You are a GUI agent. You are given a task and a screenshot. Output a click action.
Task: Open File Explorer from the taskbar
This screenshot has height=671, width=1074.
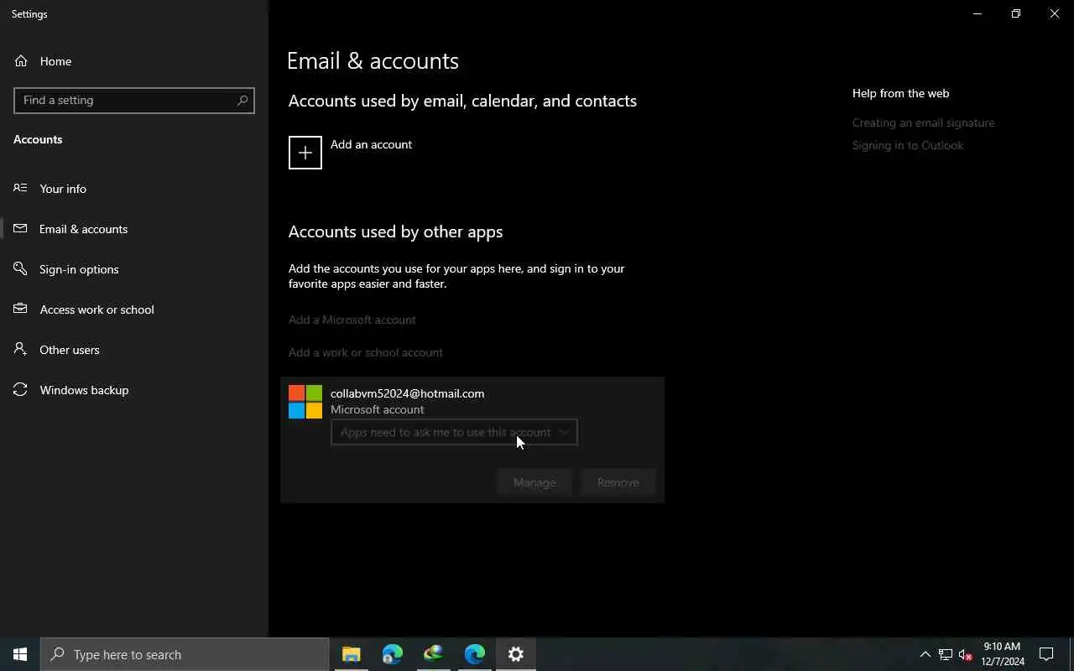click(352, 654)
